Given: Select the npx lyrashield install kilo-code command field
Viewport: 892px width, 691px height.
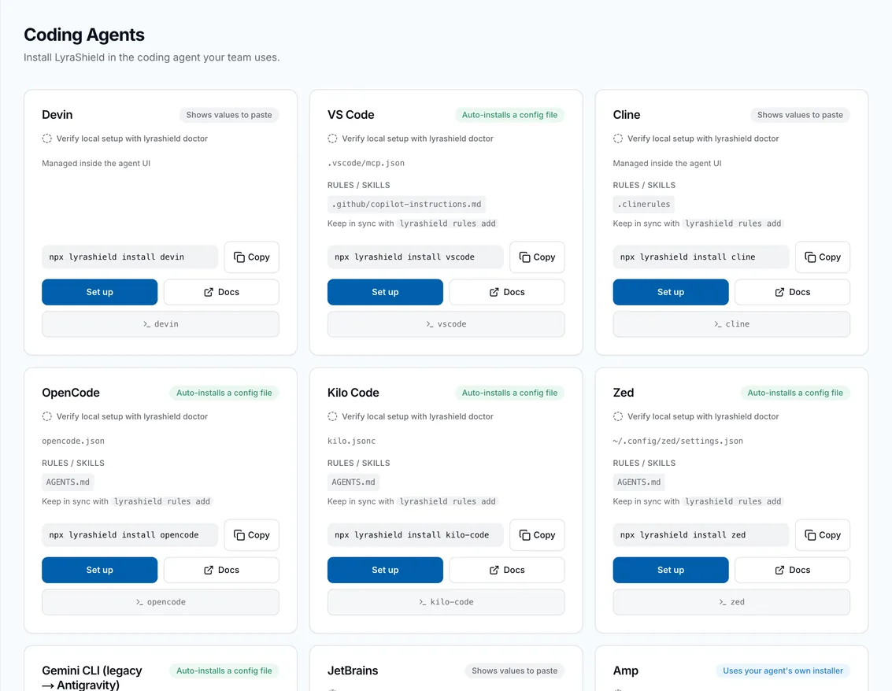Looking at the screenshot, I should point(416,535).
